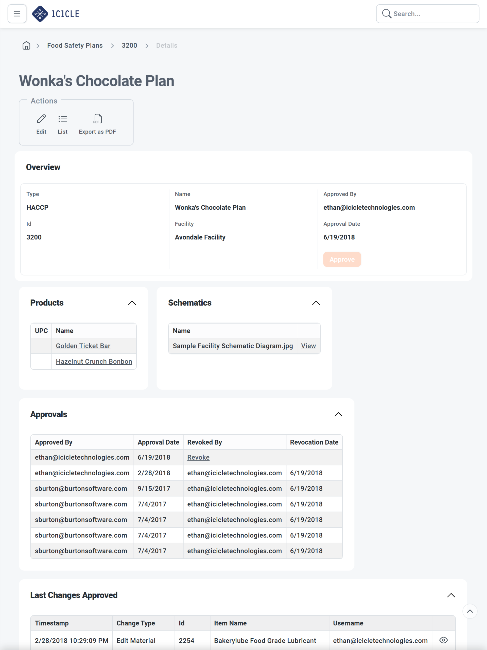Image resolution: width=487 pixels, height=650 pixels.
Task: Click the 9/15/2017 approval date cell
Action: coord(158,488)
